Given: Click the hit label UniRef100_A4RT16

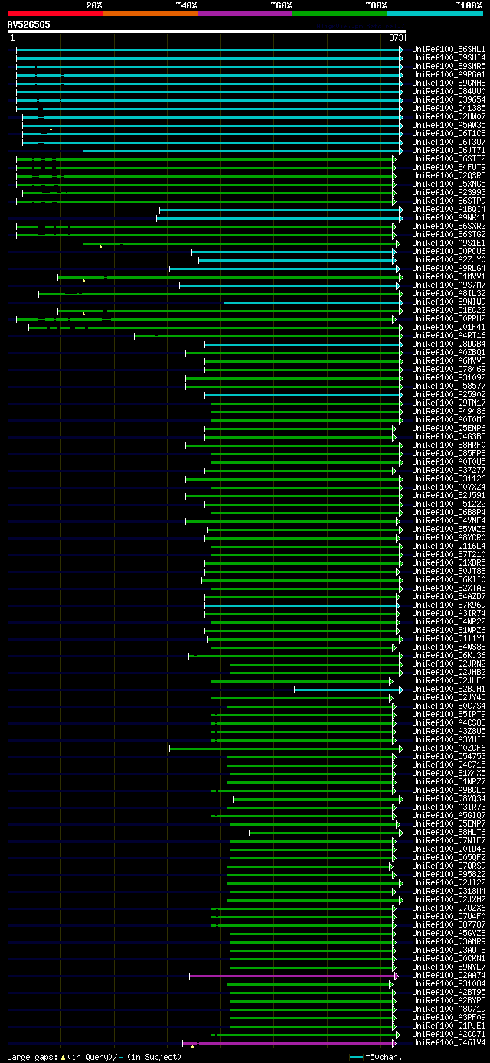Looking at the screenshot, I should pos(449,336).
